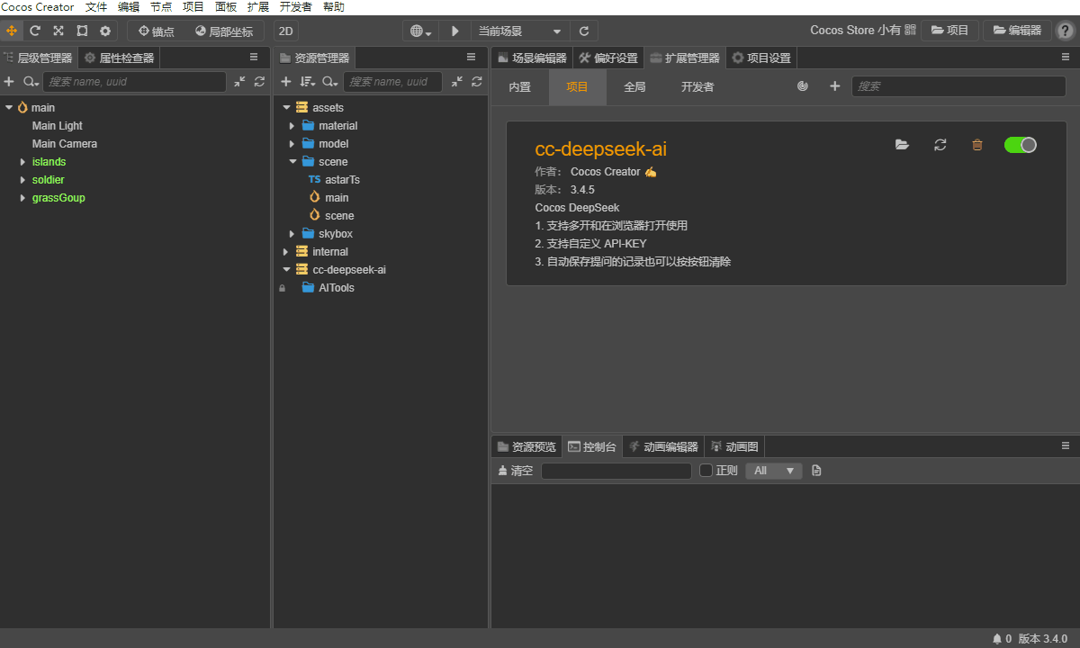This screenshot has height=648, width=1080.
Task: Switch to the 属性检查器 tab
Action: 119,58
